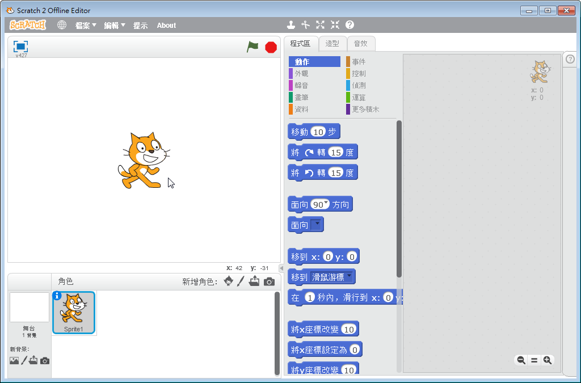Click the sprite list vertical scrollbar
The height and width of the screenshot is (383, 581).
click(x=277, y=334)
